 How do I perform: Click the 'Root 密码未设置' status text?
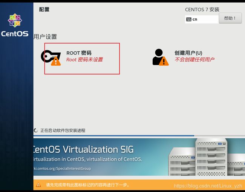84,60
